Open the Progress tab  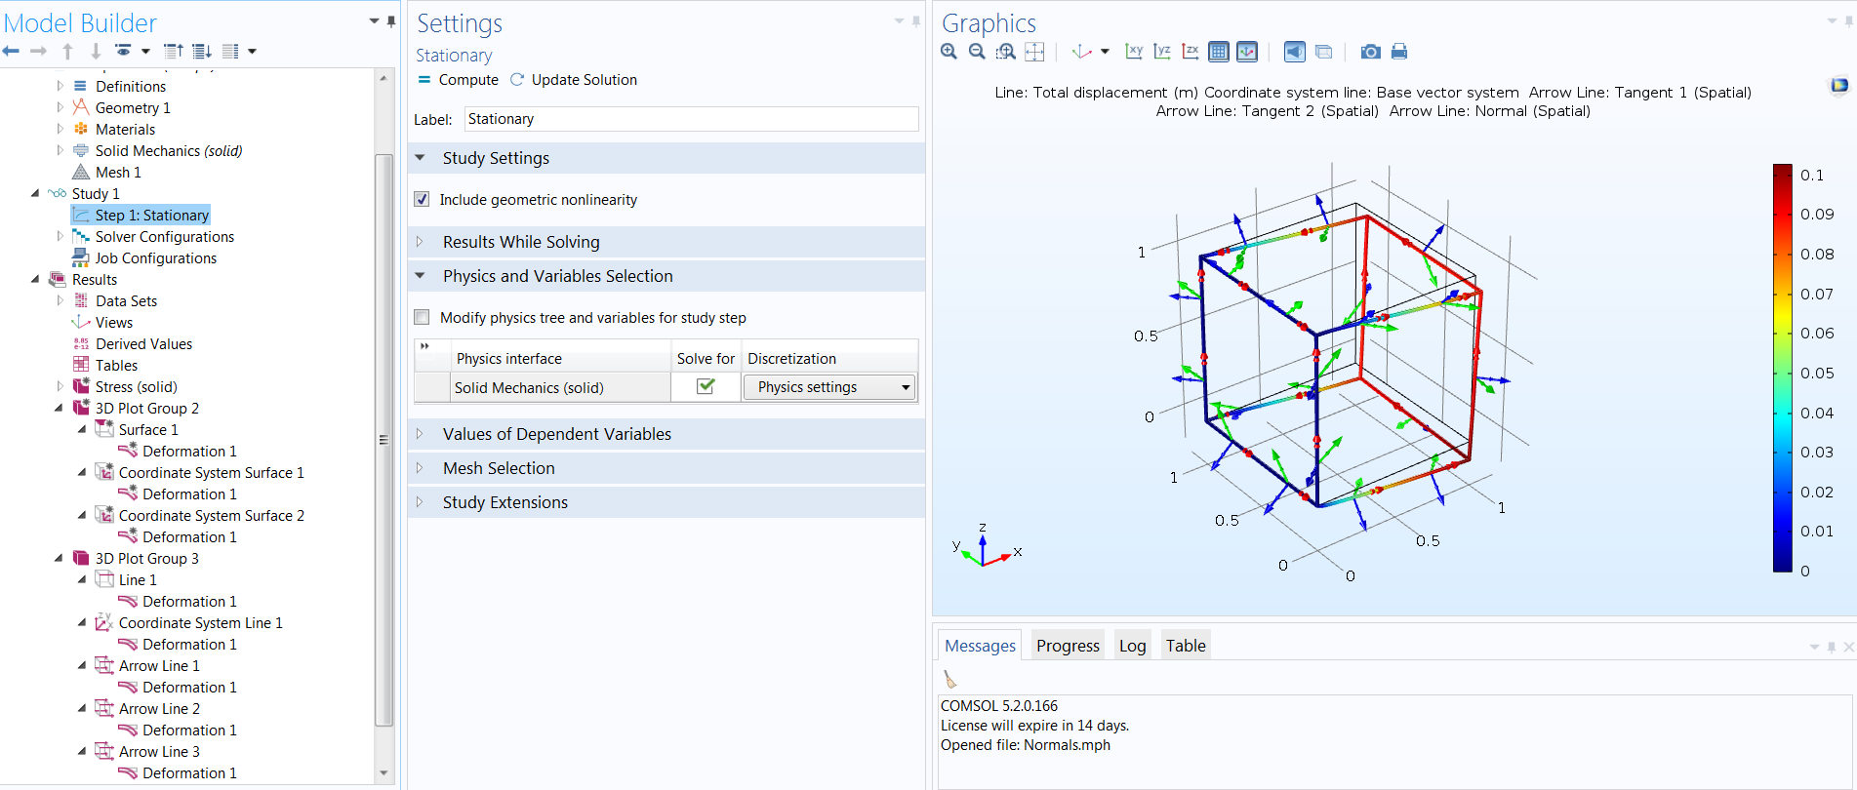(1068, 646)
